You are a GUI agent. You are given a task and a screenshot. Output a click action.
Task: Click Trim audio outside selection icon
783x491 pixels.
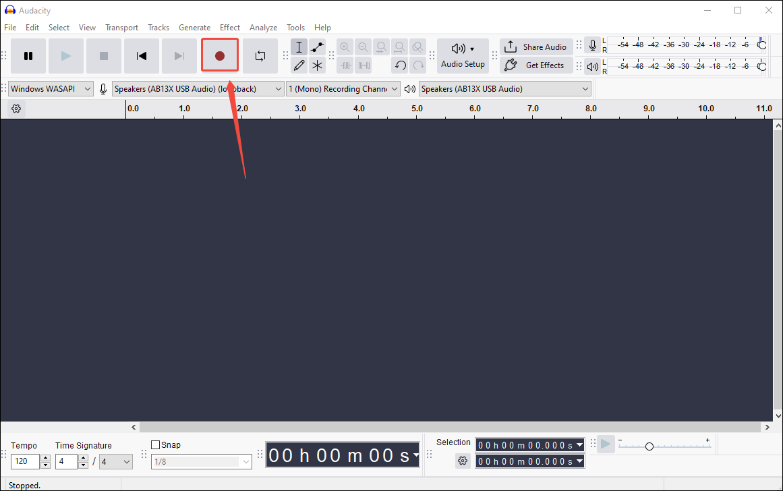(x=345, y=65)
